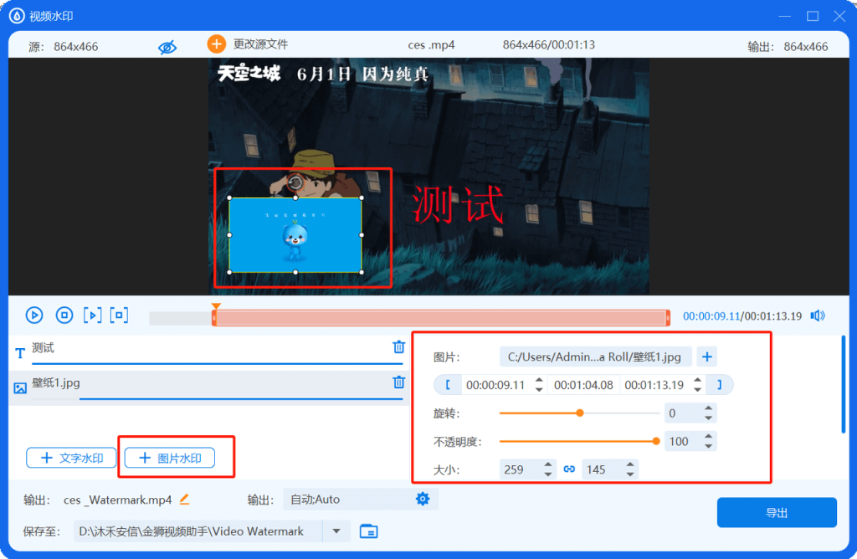857x559 pixels.
Task: Decrease the start time 00:00:09.11
Action: (x=540, y=390)
